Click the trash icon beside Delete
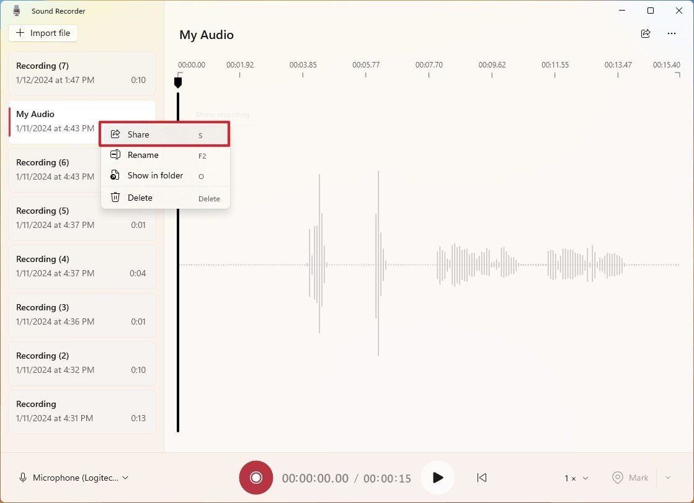 pyautogui.click(x=115, y=197)
